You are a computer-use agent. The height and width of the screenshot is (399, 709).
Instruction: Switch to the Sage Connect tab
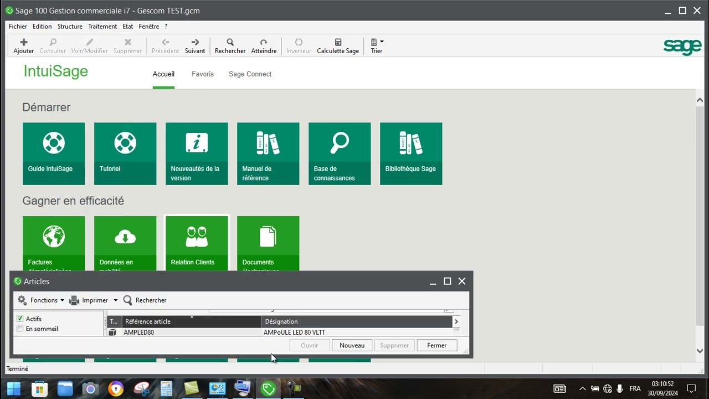250,74
